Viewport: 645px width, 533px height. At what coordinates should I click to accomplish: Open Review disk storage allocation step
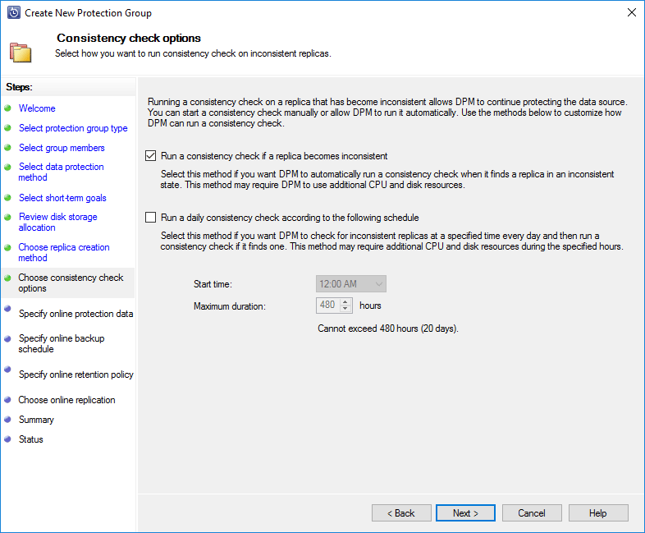[x=57, y=223]
